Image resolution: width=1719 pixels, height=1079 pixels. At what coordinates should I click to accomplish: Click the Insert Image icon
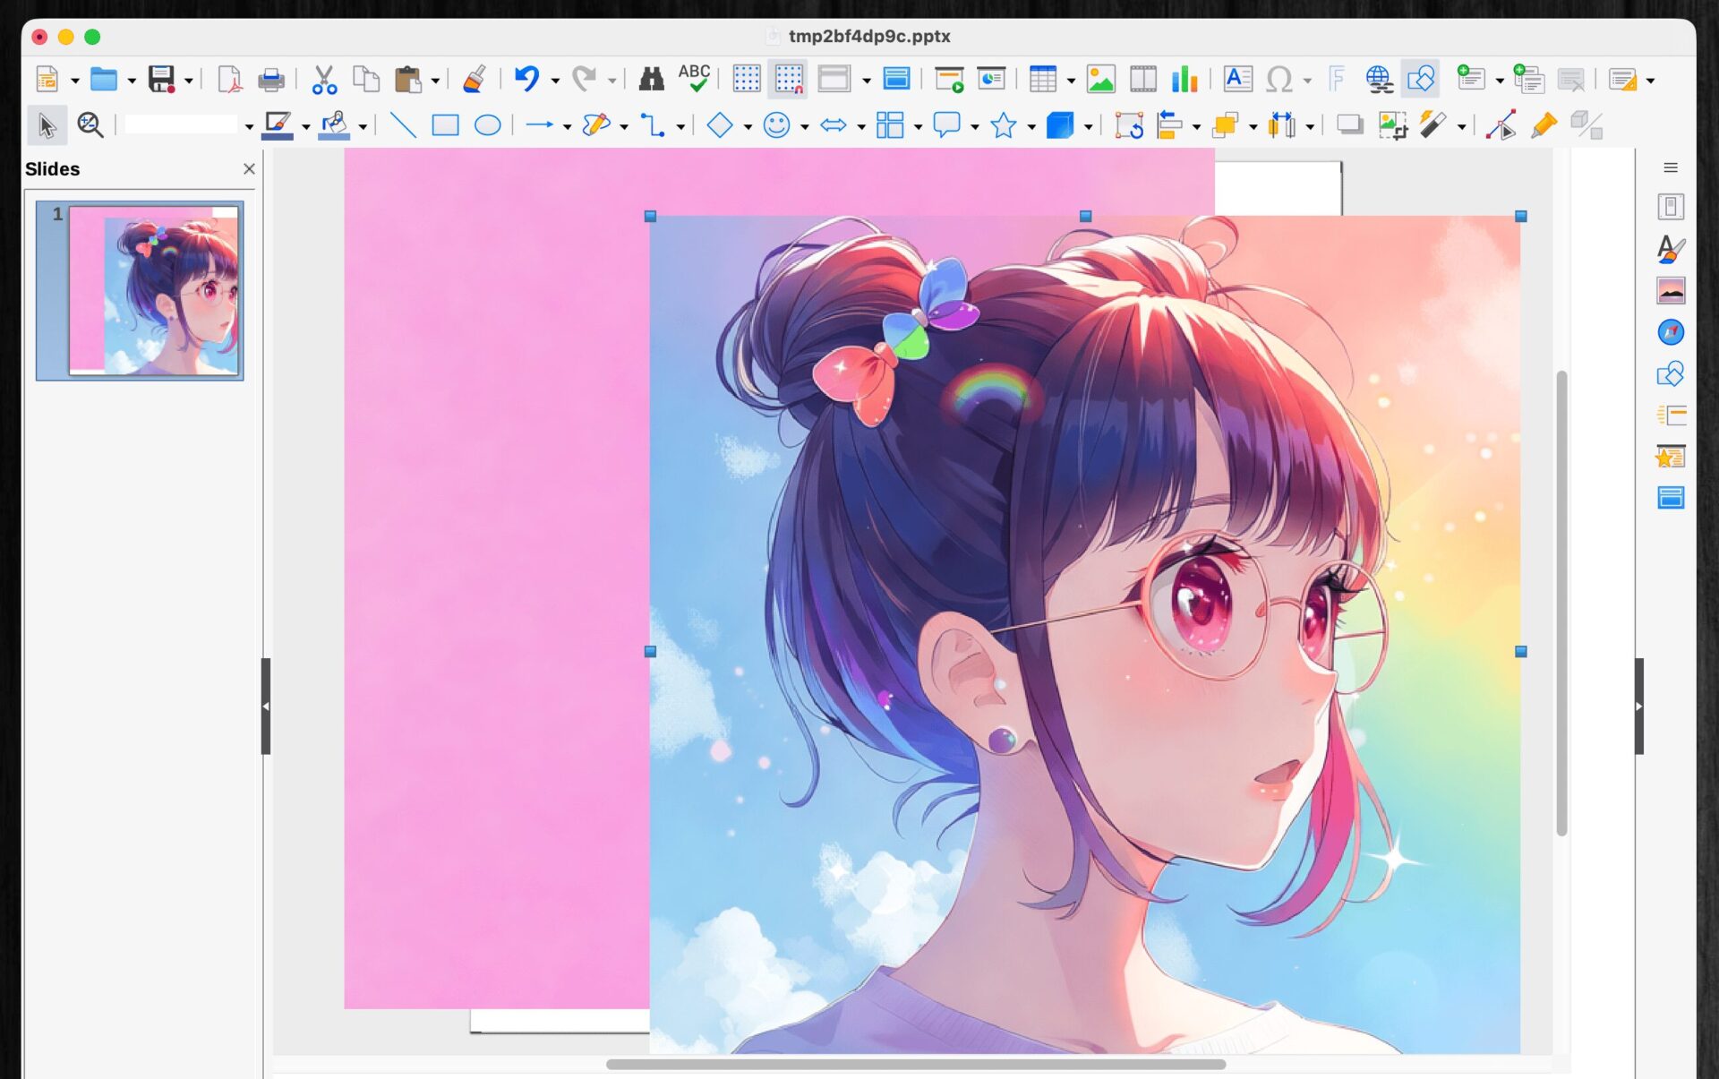click(x=1100, y=80)
